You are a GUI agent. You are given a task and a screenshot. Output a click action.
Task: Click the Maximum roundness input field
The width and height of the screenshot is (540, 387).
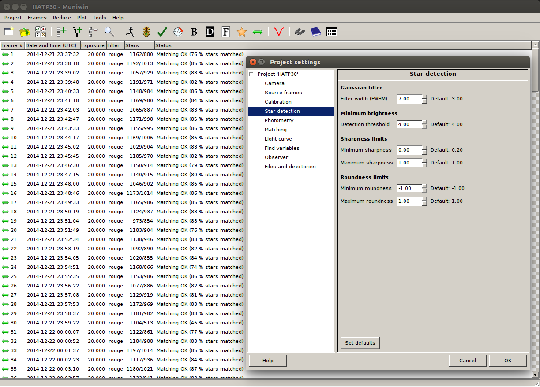(x=409, y=201)
